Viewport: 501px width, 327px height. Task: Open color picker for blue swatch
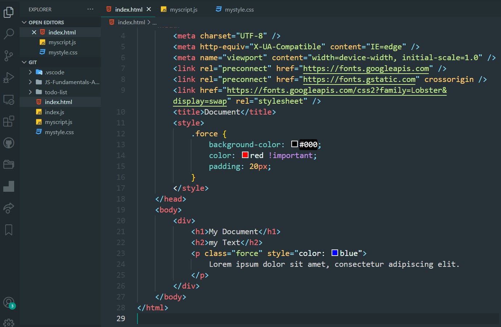coord(335,253)
